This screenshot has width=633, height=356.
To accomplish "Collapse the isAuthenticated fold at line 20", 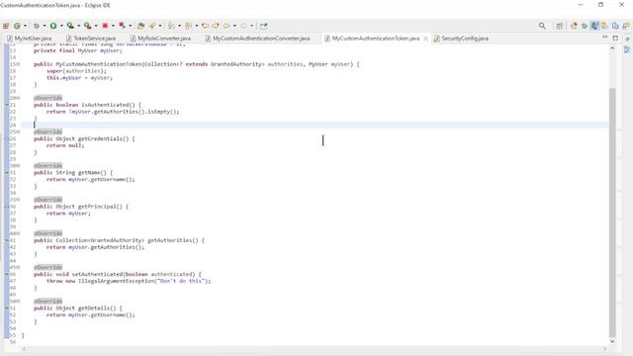I will click(x=18, y=98).
